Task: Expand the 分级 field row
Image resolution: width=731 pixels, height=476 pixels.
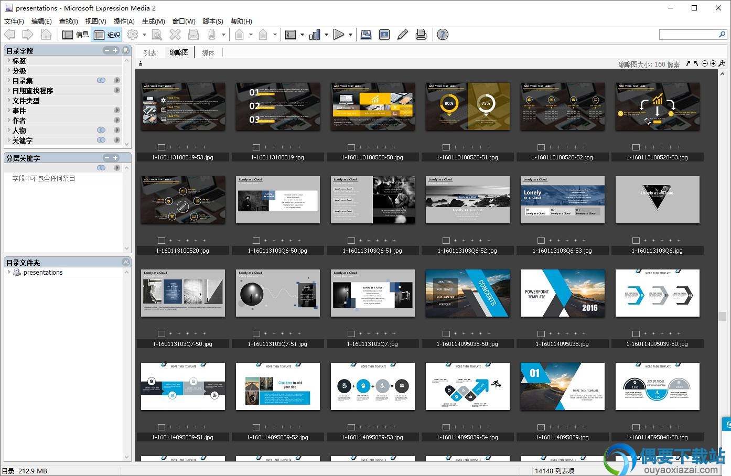Action: 9,71
